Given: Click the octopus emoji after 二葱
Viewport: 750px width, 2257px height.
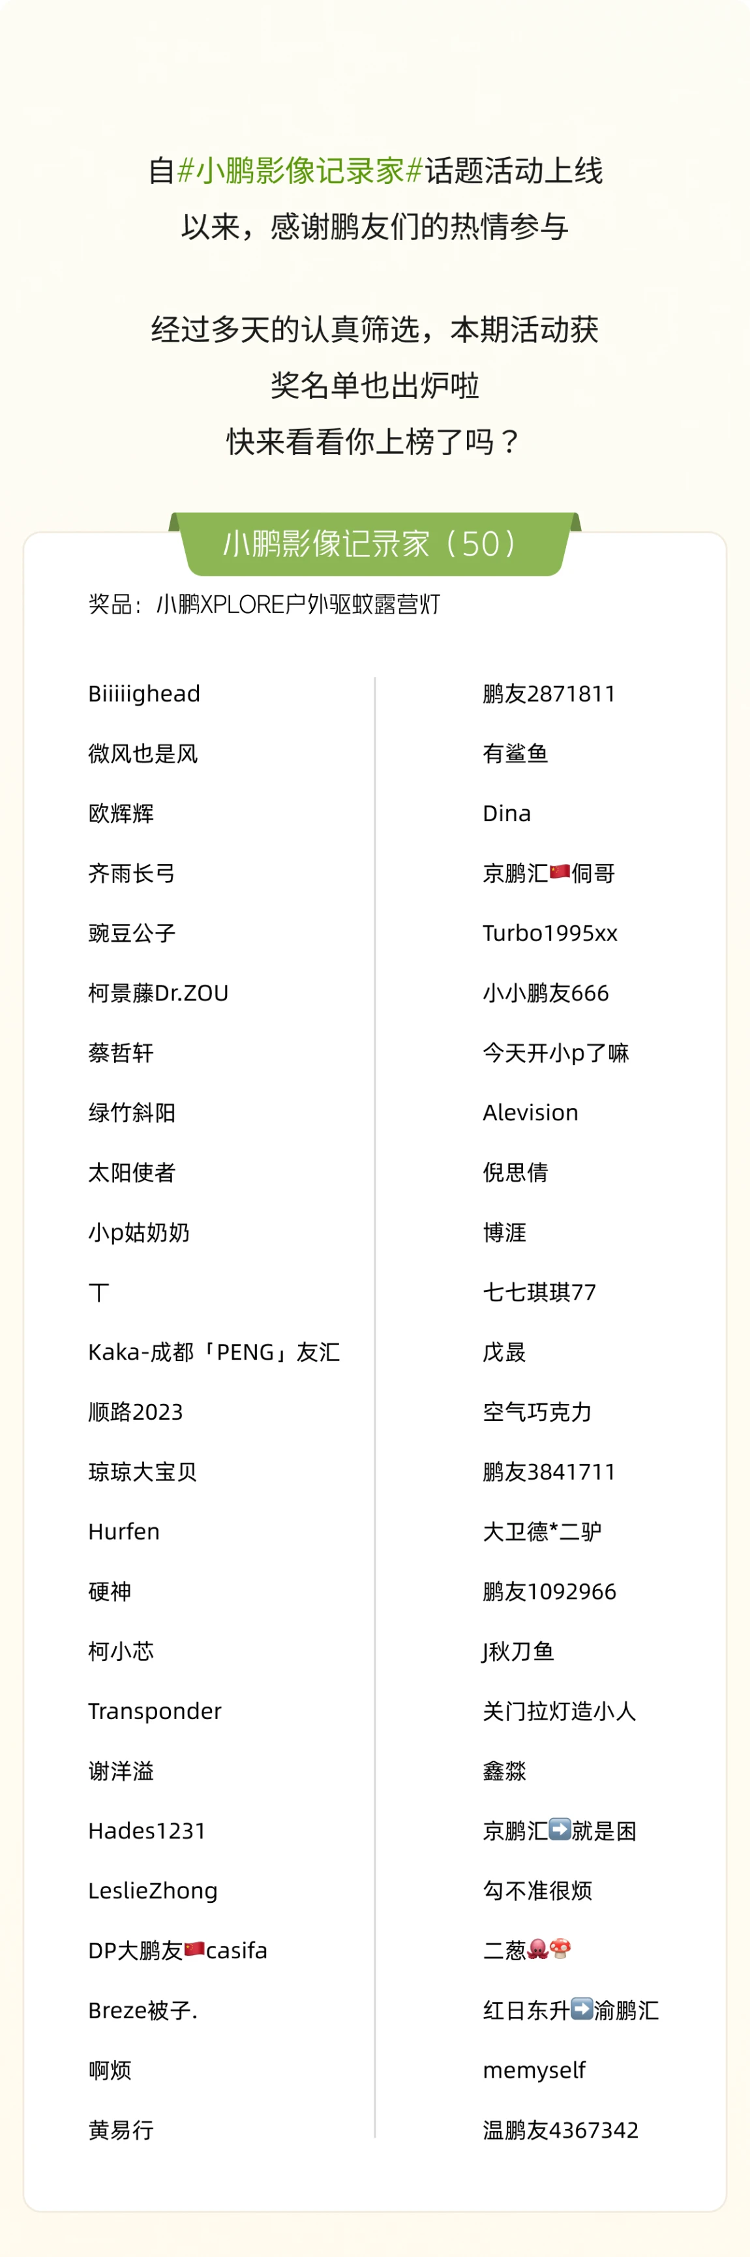Looking at the screenshot, I should (x=538, y=1949).
